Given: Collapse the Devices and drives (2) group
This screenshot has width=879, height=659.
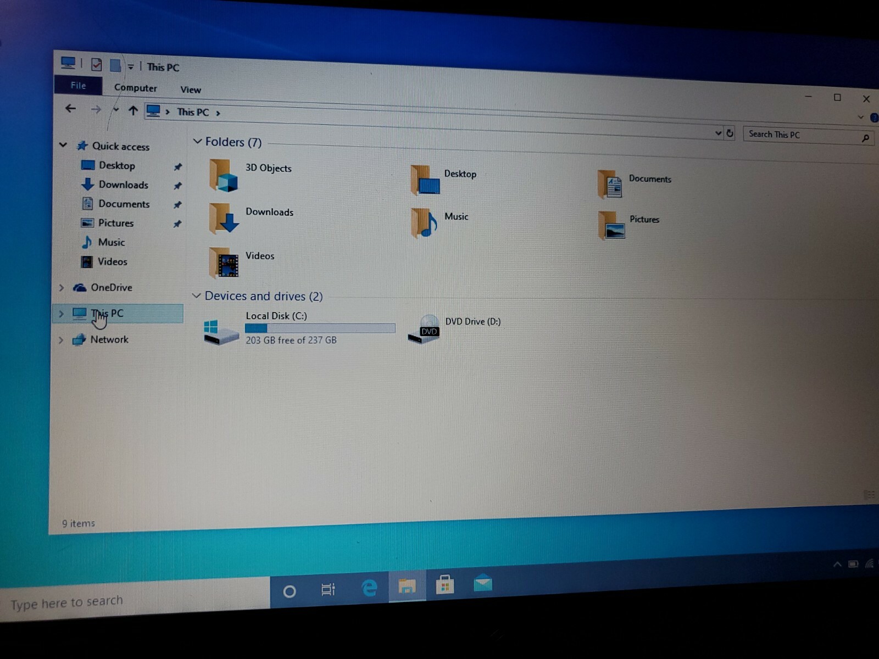Looking at the screenshot, I should (x=196, y=295).
